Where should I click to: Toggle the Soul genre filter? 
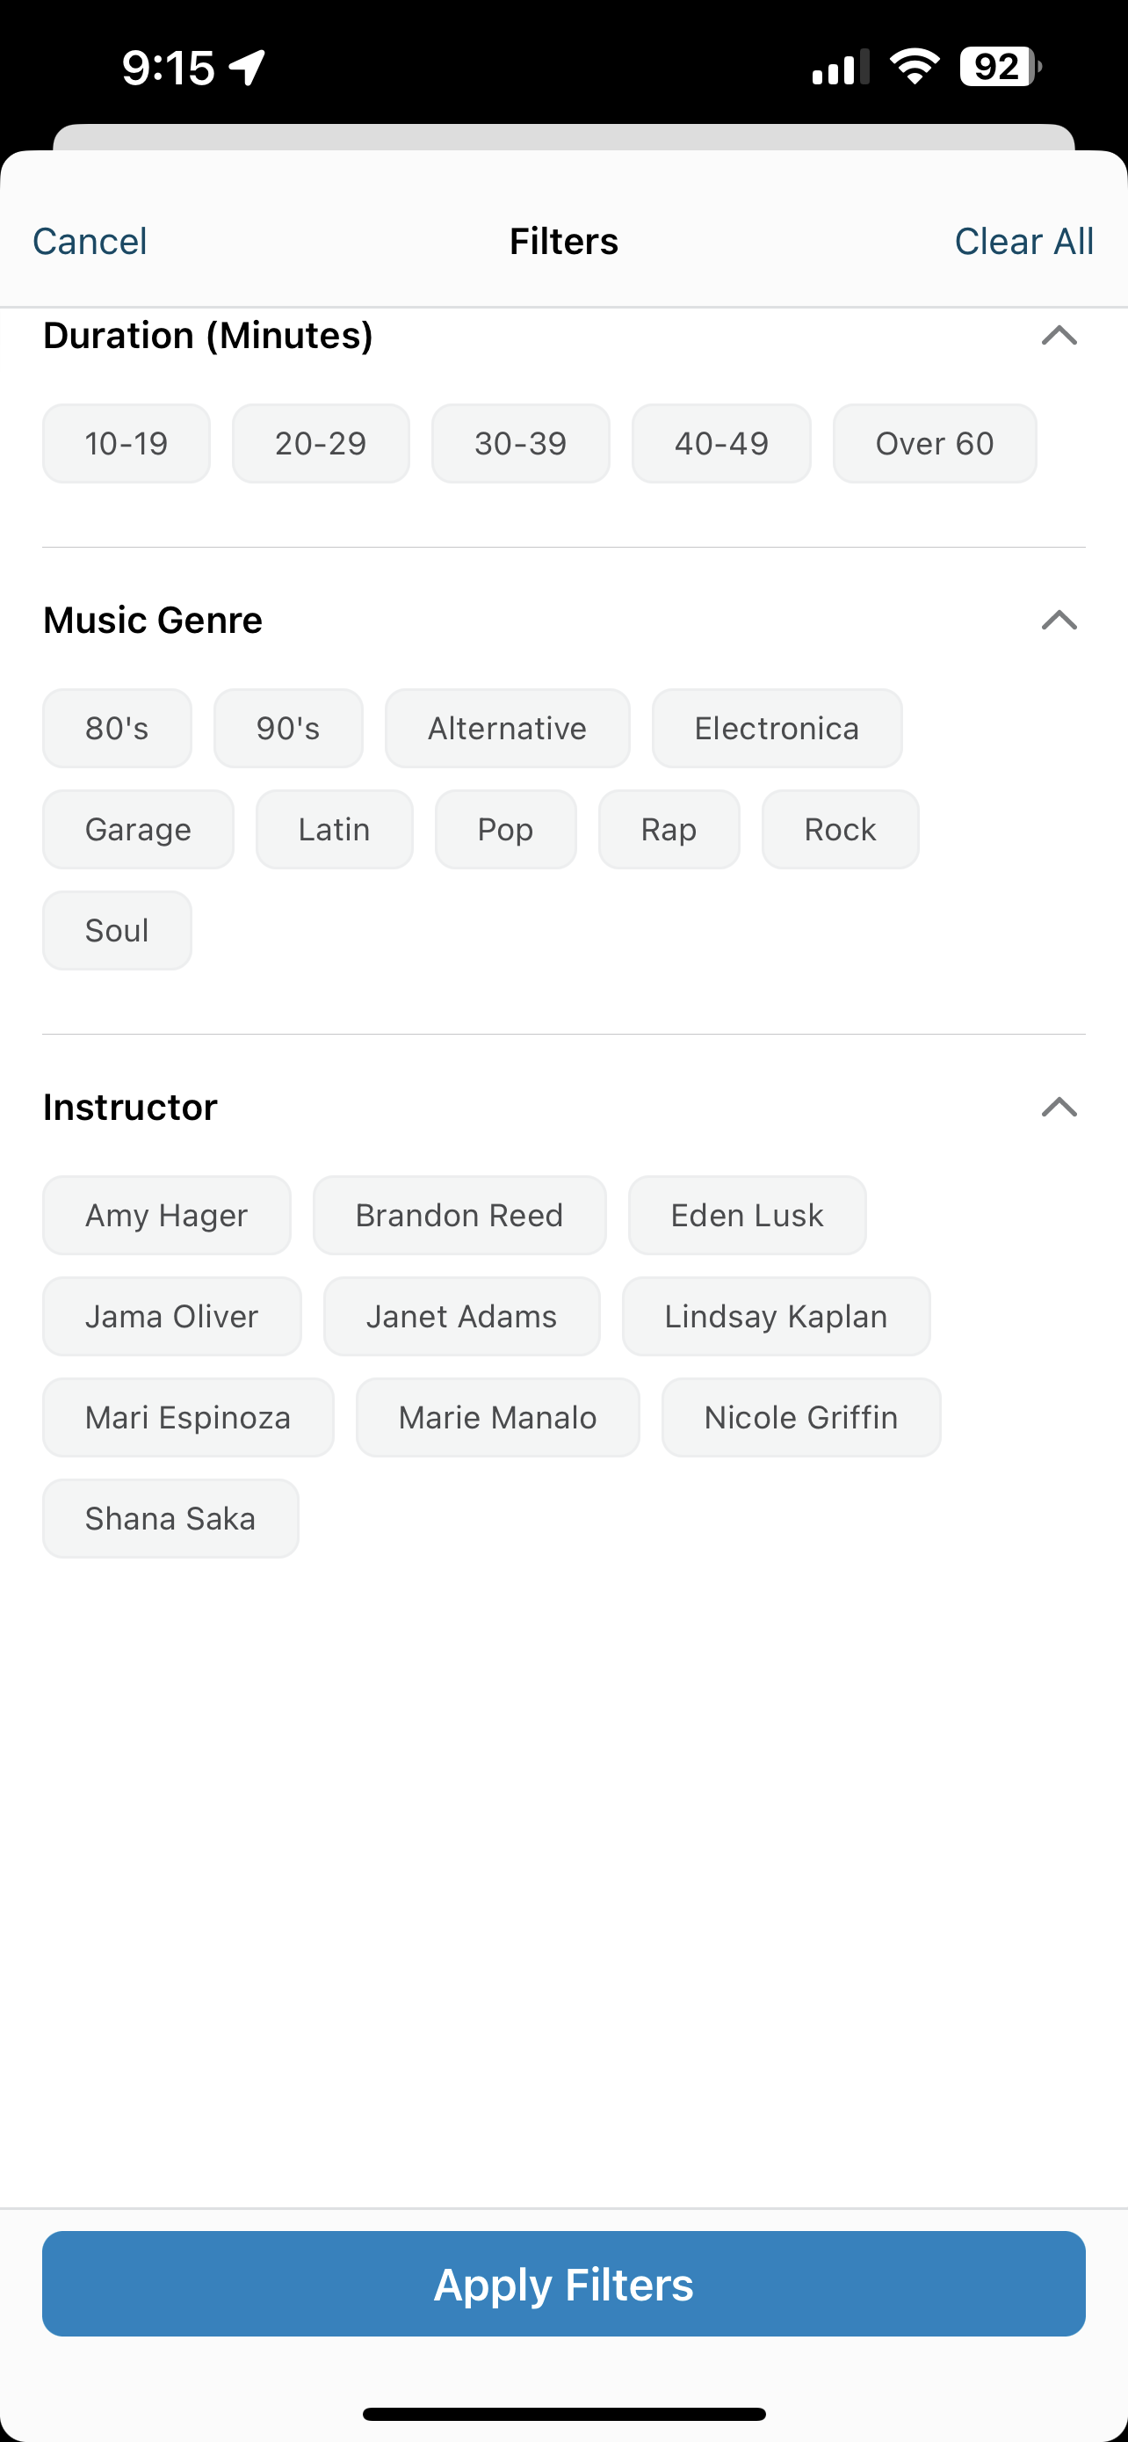click(118, 931)
